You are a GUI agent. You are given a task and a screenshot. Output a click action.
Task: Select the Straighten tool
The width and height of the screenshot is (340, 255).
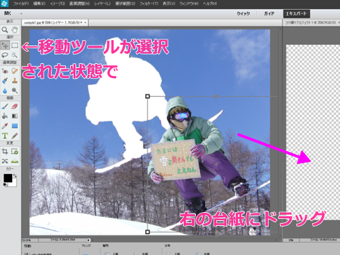tap(15, 161)
